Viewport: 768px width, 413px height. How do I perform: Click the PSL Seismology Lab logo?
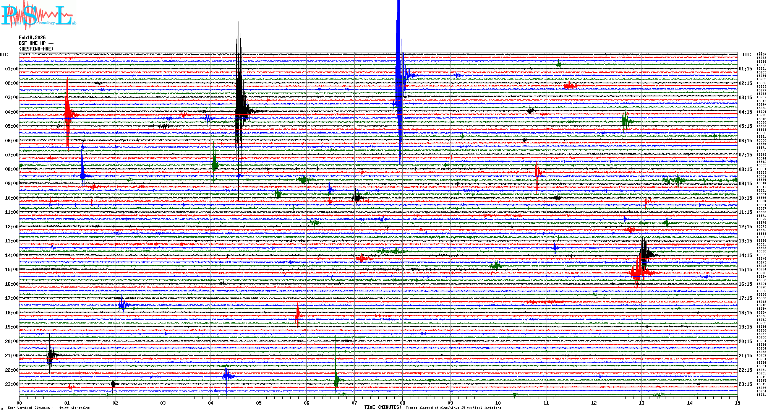(x=38, y=15)
